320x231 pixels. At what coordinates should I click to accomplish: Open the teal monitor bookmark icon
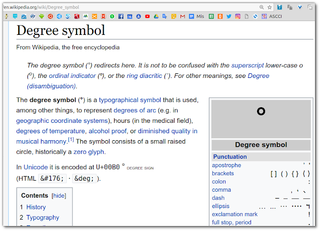pos(15,16)
